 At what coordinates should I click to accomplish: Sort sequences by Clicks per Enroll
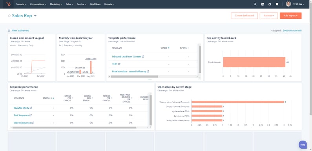92,98
